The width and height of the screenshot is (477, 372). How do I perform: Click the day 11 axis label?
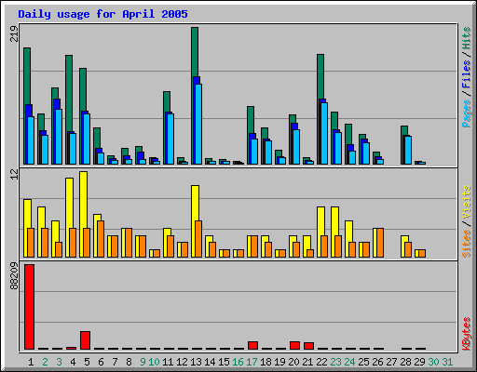click(168, 362)
